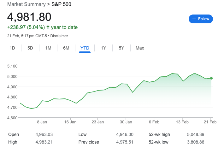This screenshot has height=148, width=224.
Task: Show the 1M chart range
Action: click(x=48, y=48)
